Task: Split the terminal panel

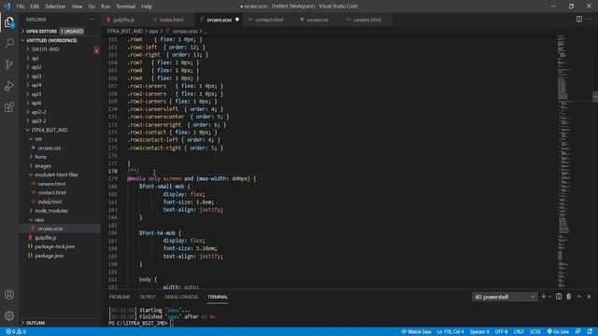Action: 559,297
